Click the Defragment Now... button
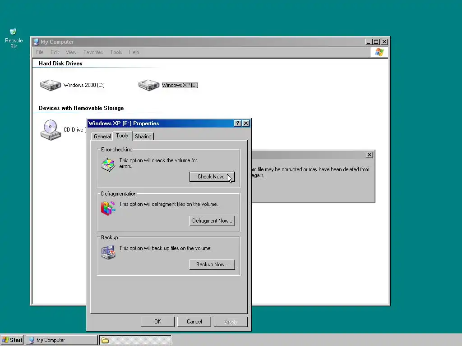Image resolution: width=462 pixels, height=346 pixels. pos(212,221)
